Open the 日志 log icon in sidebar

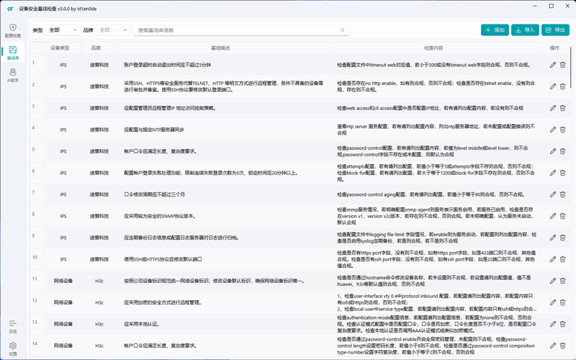click(x=13, y=323)
